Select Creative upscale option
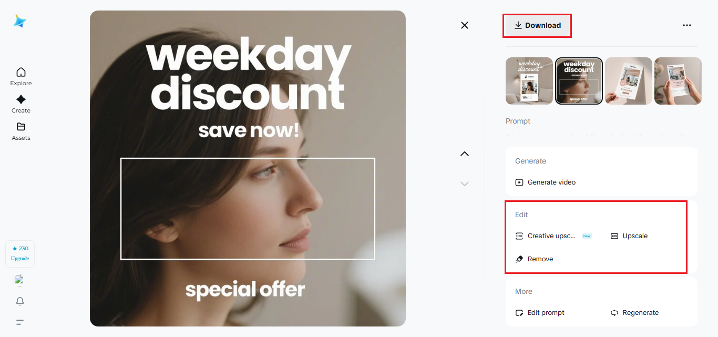Screen dimensions: 718x337 click(x=551, y=236)
